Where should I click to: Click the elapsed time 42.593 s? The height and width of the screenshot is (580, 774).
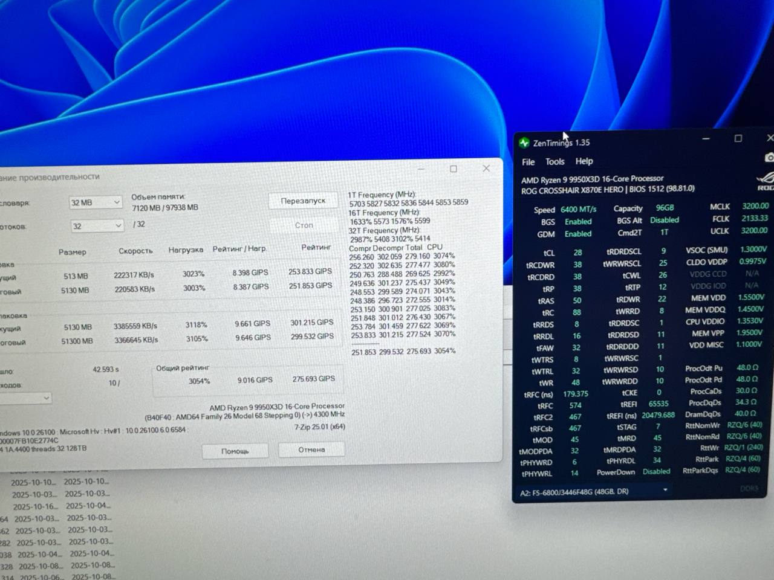106,369
